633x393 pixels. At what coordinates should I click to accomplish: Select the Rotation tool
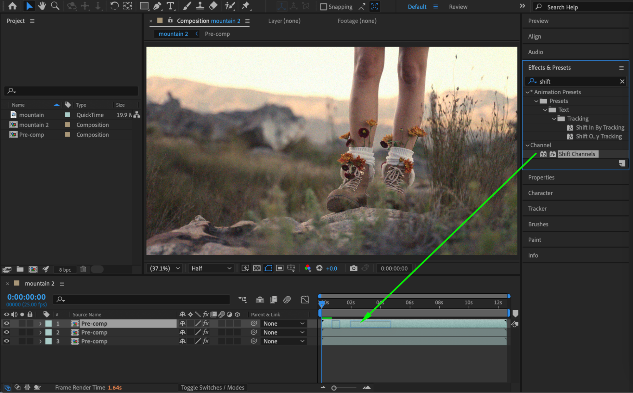[x=114, y=6]
